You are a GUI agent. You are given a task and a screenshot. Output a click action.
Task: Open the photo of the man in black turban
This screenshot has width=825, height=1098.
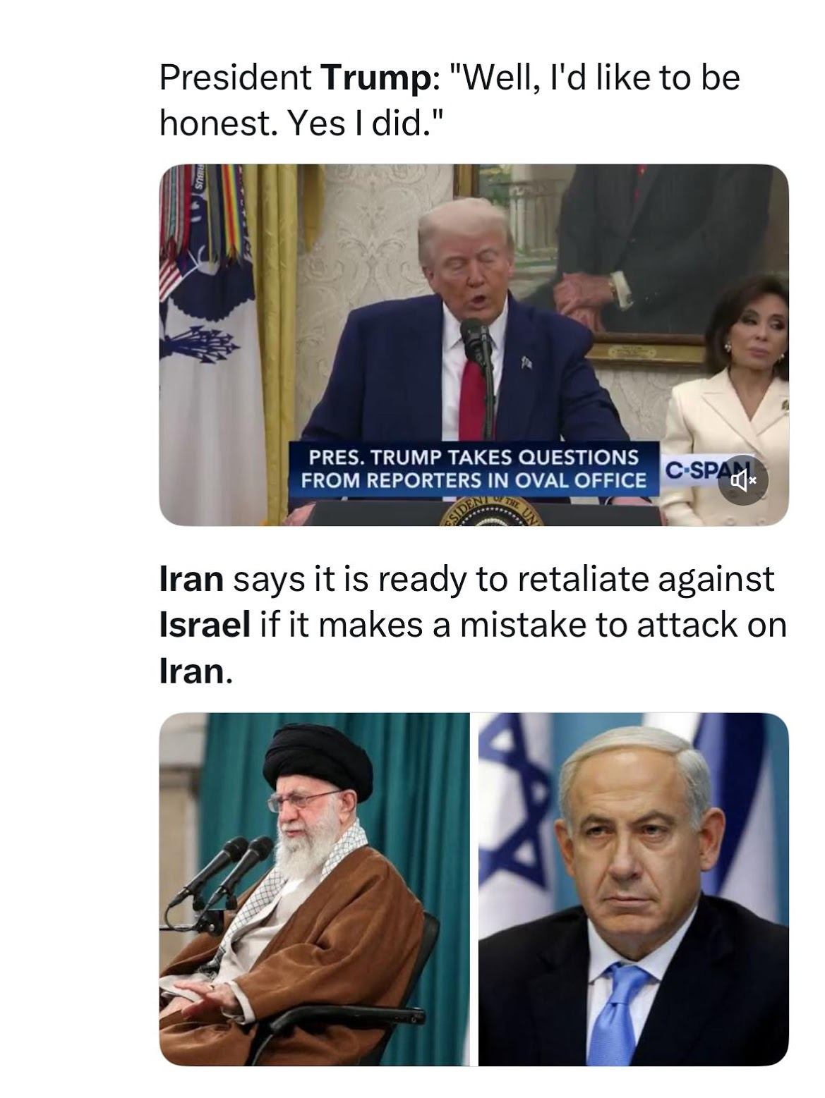tap(315, 889)
